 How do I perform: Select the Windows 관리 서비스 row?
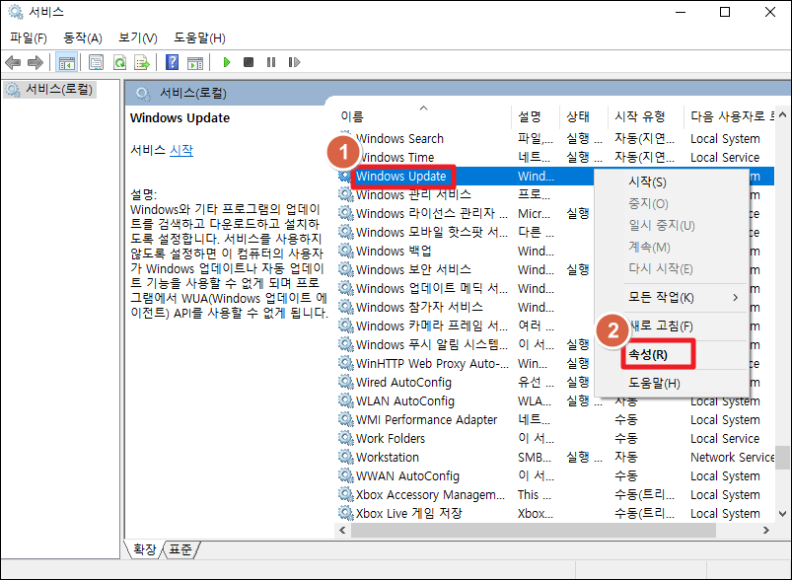(413, 194)
